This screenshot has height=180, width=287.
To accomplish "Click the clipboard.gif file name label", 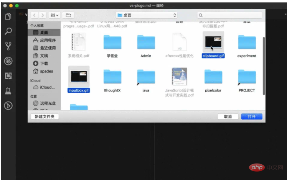I will 213,56.
